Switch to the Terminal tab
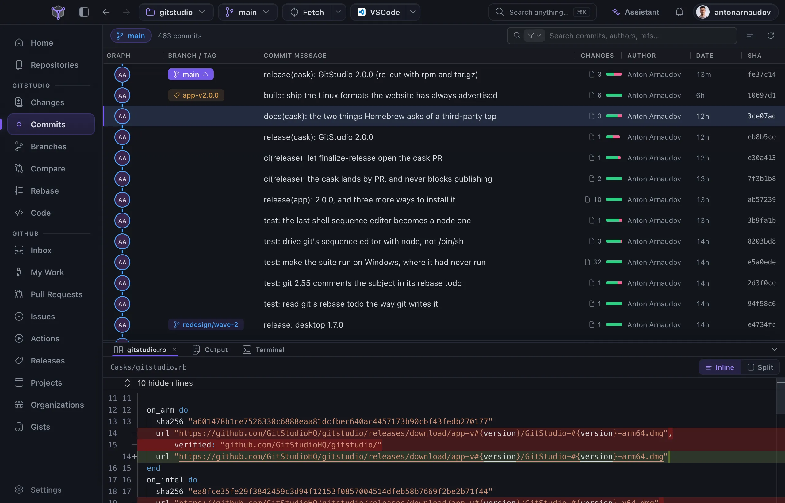 [263, 349]
